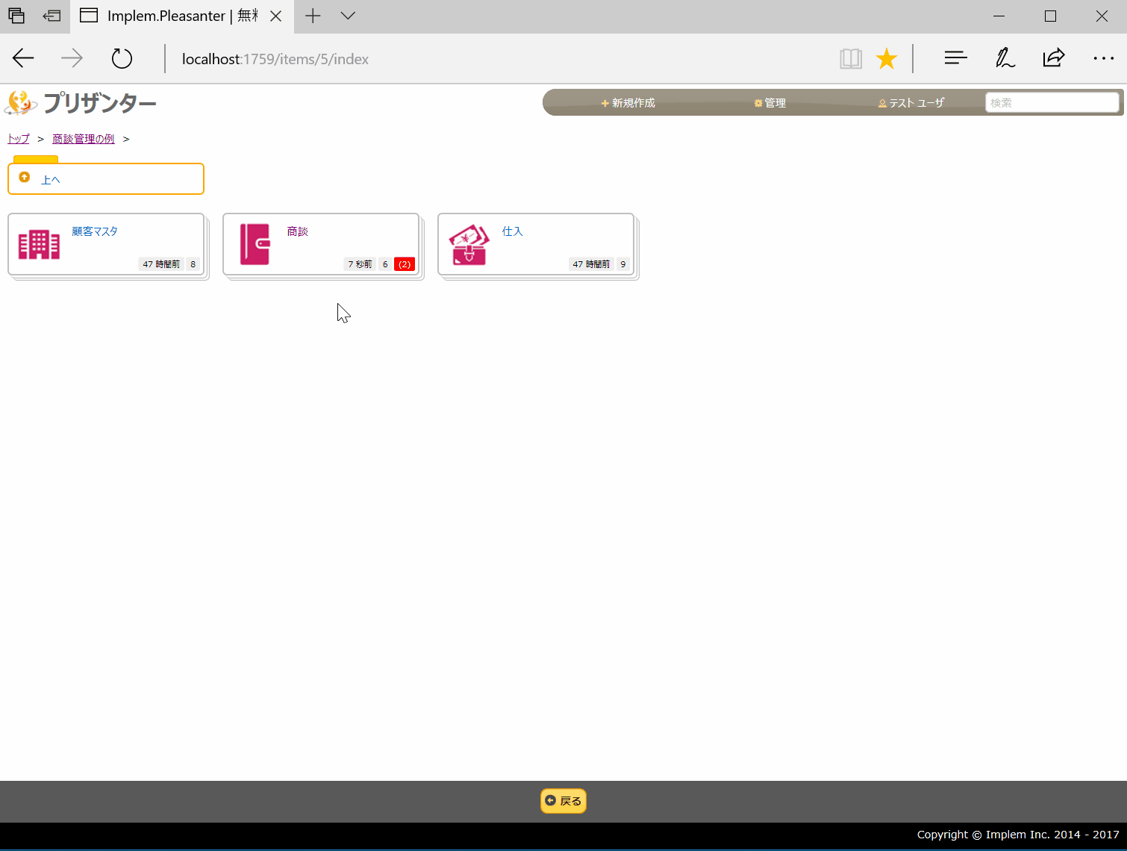The image size is (1127, 851).
Task: Open the browser hub lines icon
Action: coord(955,58)
